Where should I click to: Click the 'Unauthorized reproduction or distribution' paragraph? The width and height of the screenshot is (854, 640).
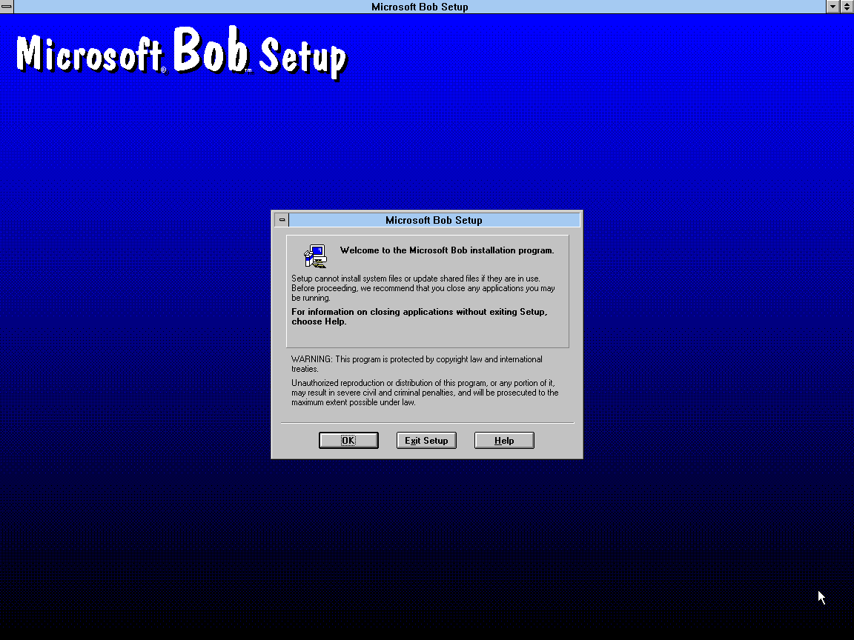[x=425, y=393]
